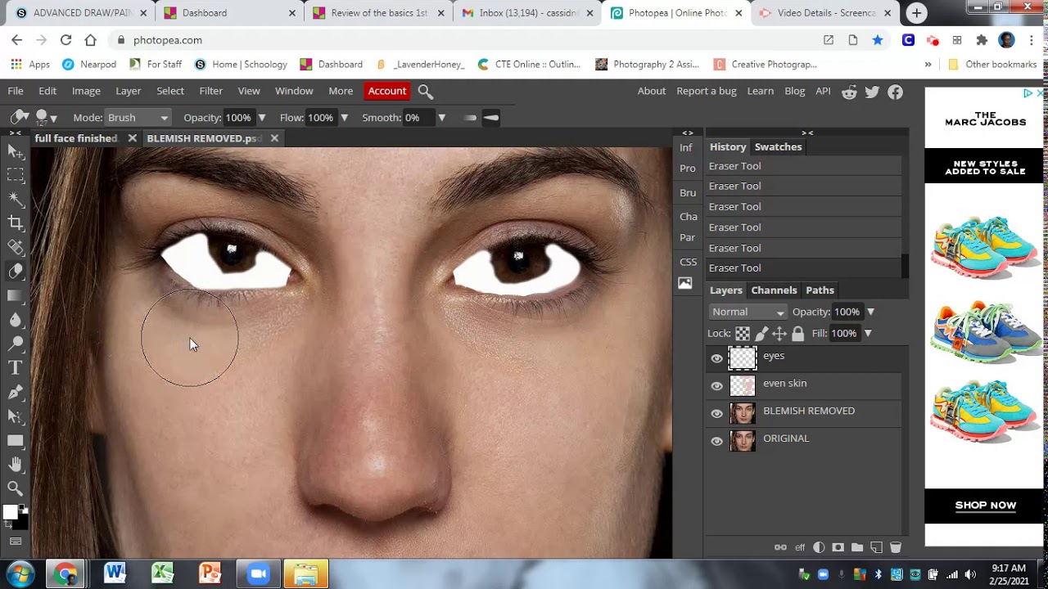Screen dimensions: 1048x589
Task: Expand the layer Opacity arrow
Action: [x=870, y=312]
